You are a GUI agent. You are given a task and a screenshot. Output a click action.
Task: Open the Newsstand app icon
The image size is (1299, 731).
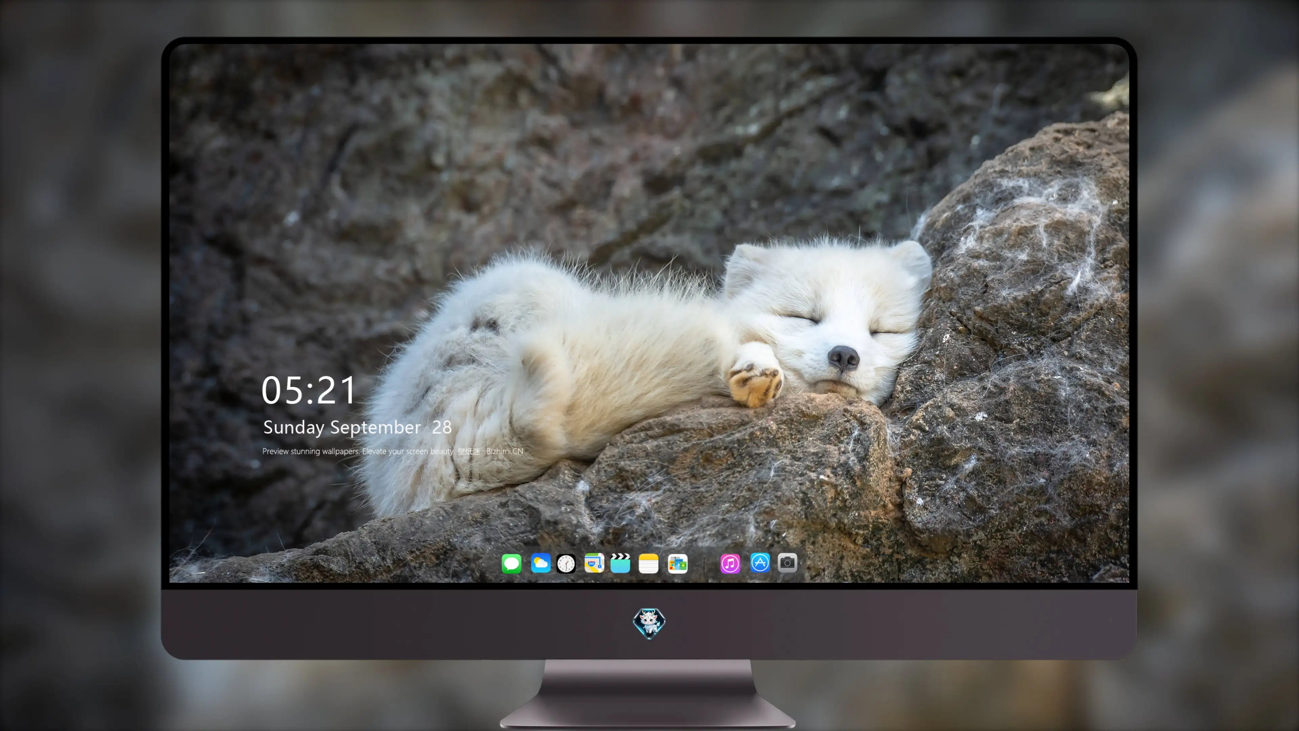[678, 563]
